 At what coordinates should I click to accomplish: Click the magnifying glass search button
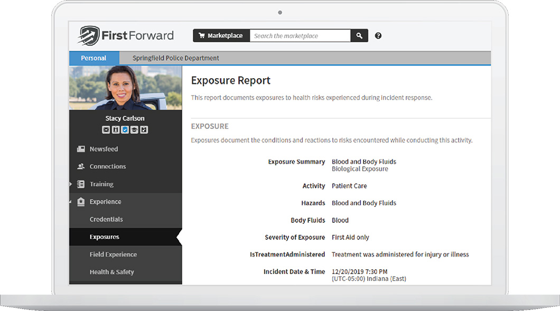[x=359, y=36]
